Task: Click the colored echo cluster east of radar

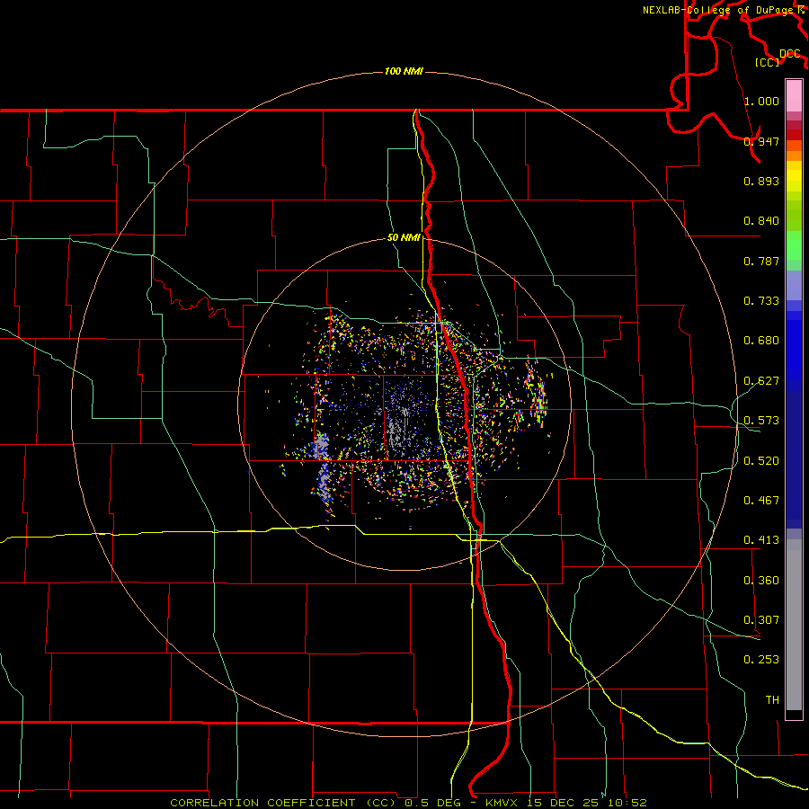Action: [536, 392]
